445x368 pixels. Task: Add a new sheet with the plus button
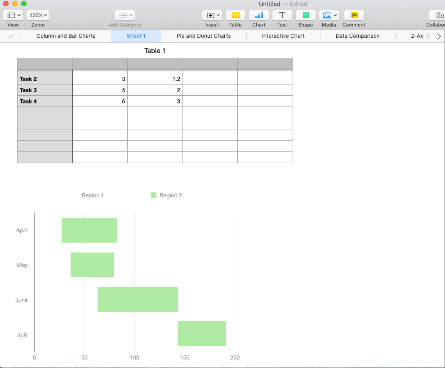click(x=10, y=36)
